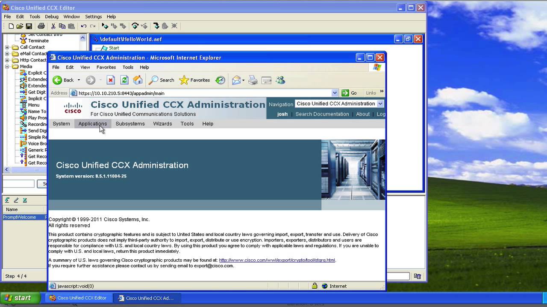Click Internet Explorer Back button
Viewport: 547px width, 307px height.
tap(63, 80)
